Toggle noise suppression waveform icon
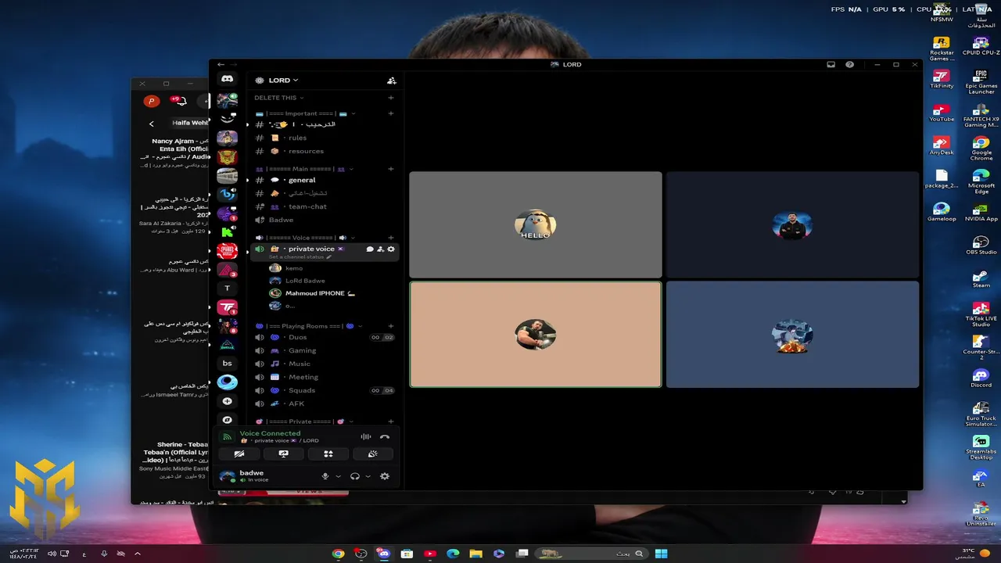This screenshot has height=563, width=1001. tap(366, 437)
